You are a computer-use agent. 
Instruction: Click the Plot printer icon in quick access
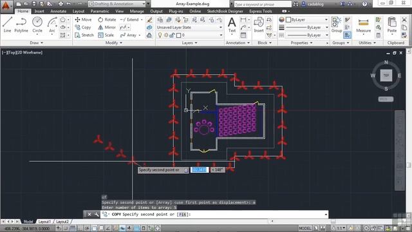61,4
